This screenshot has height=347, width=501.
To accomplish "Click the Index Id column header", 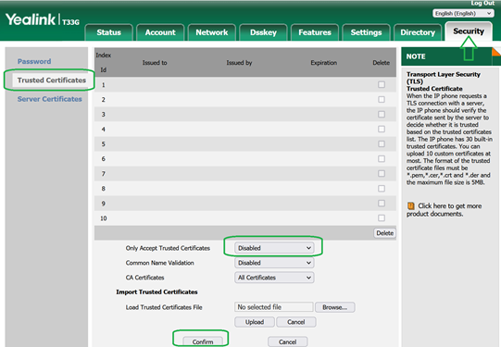I will [x=104, y=62].
